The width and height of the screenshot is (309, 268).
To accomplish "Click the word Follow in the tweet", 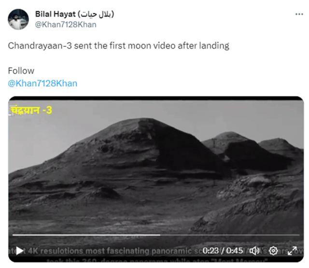I will tap(21, 71).
